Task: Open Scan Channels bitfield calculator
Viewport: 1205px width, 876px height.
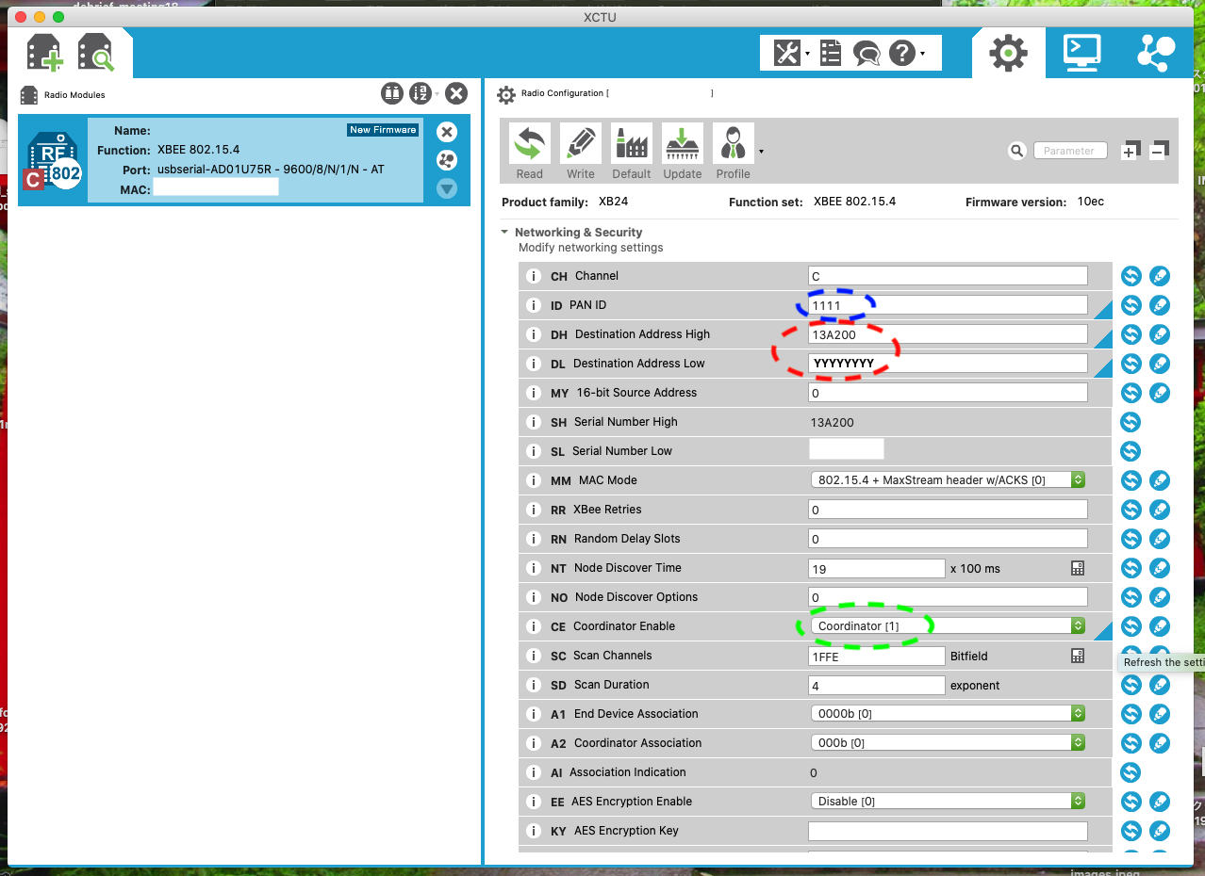Action: point(1078,656)
